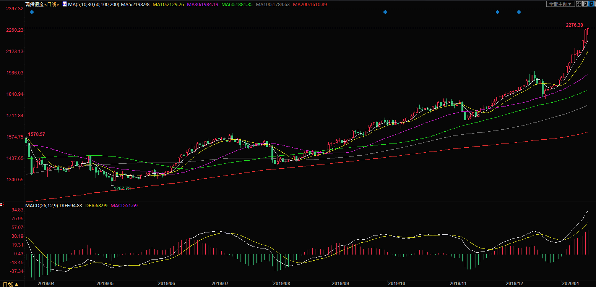
Task: Click the -37.34 MACD axis value
Action: [17, 271]
